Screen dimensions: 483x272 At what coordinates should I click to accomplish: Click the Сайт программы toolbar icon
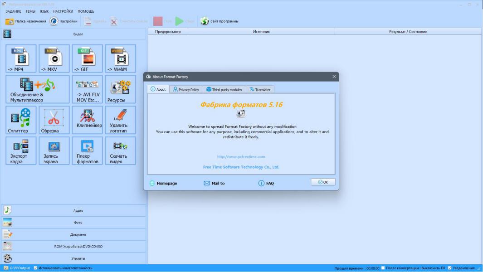pyautogui.click(x=205, y=21)
